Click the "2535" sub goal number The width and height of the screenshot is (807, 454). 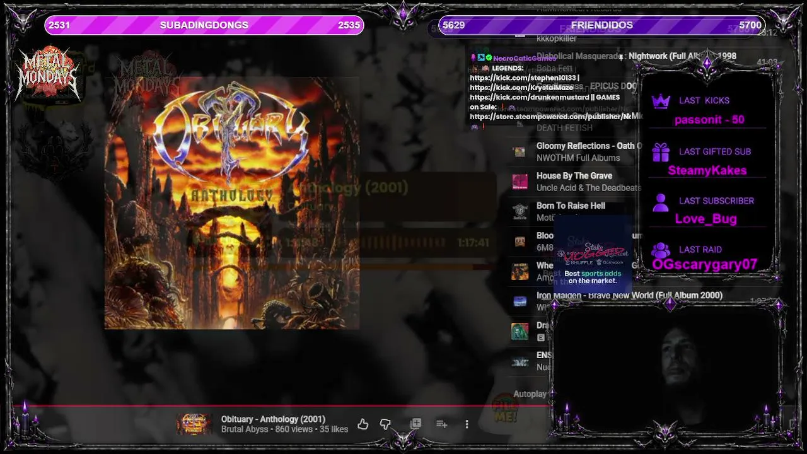(x=349, y=25)
